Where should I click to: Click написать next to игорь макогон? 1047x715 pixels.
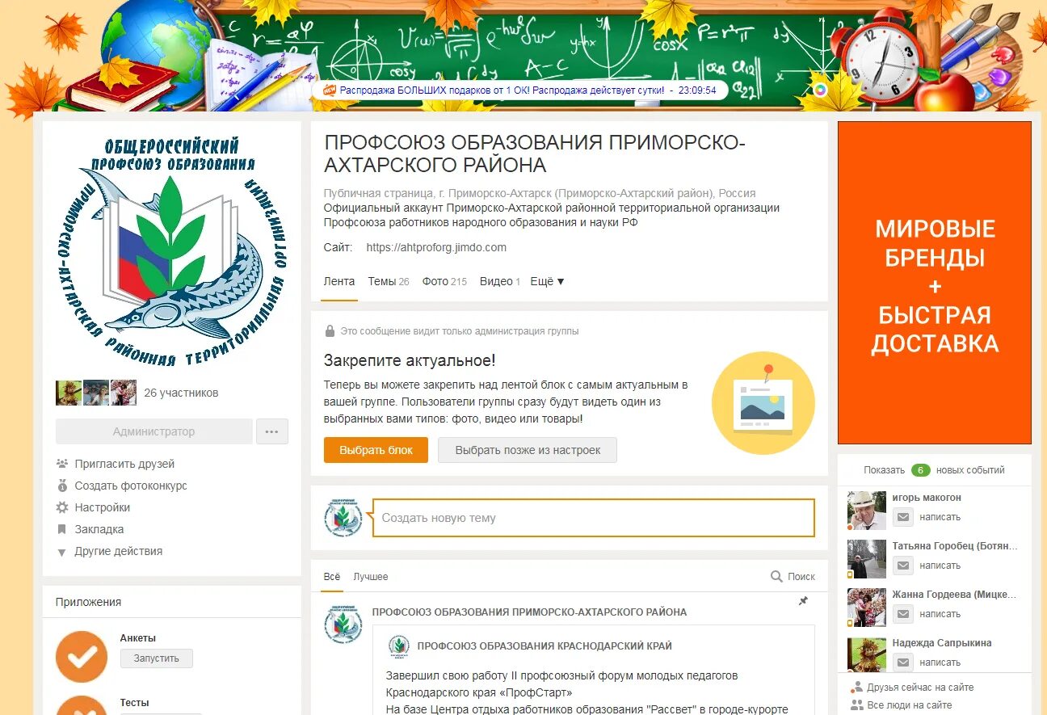click(940, 517)
